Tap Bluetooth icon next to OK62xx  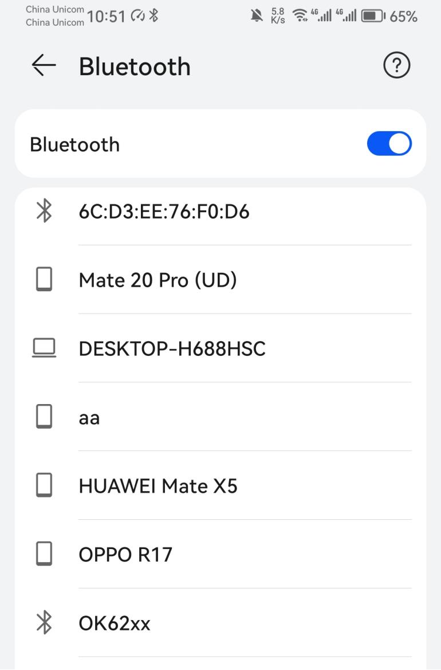tap(44, 622)
